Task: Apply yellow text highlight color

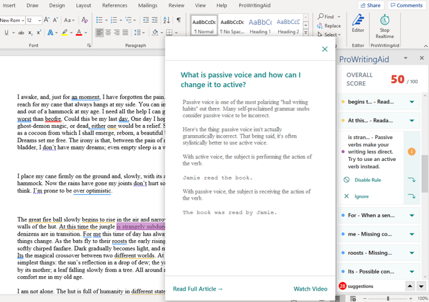Action: pyautogui.click(x=64, y=33)
